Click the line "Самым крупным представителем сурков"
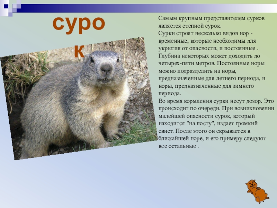277x208 pixels. [212, 18]
